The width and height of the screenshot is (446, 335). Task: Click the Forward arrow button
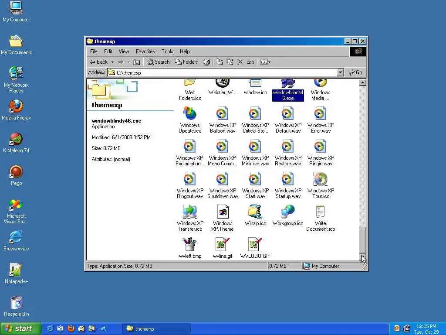pyautogui.click(x=121, y=62)
